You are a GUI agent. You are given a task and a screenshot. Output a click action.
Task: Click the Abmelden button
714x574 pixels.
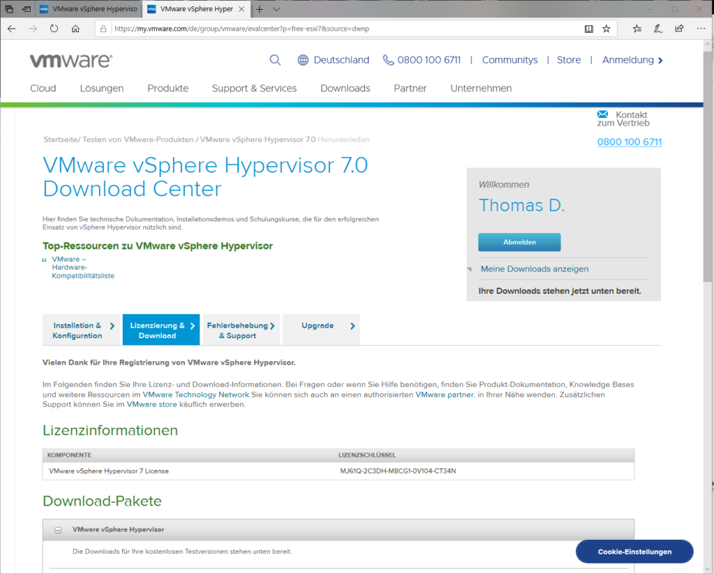tap(519, 242)
